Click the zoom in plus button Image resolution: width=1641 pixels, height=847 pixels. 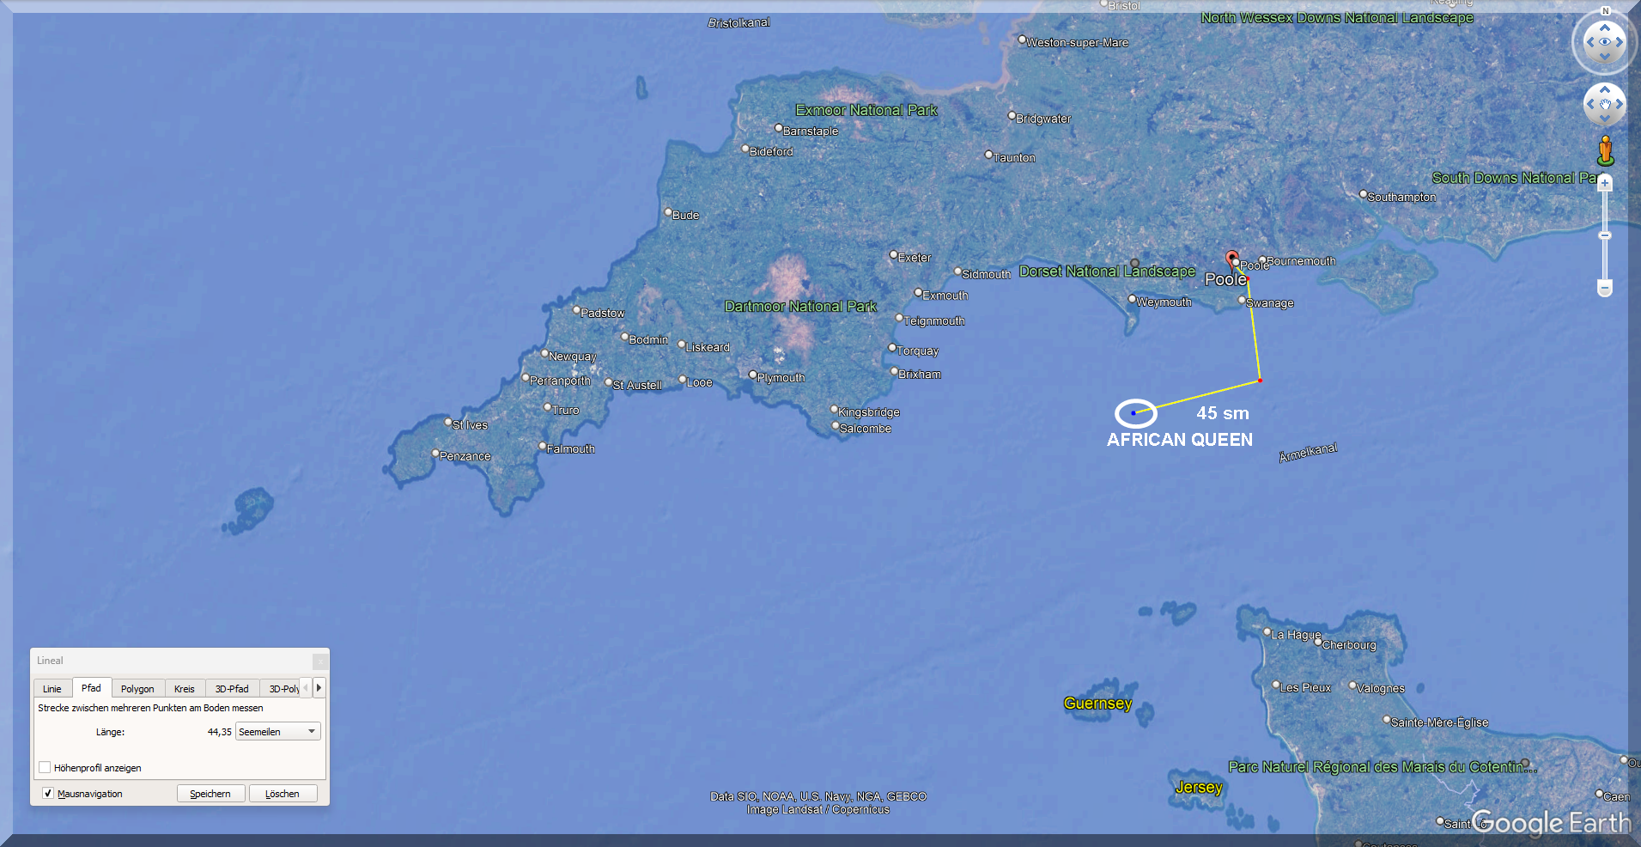(x=1604, y=183)
